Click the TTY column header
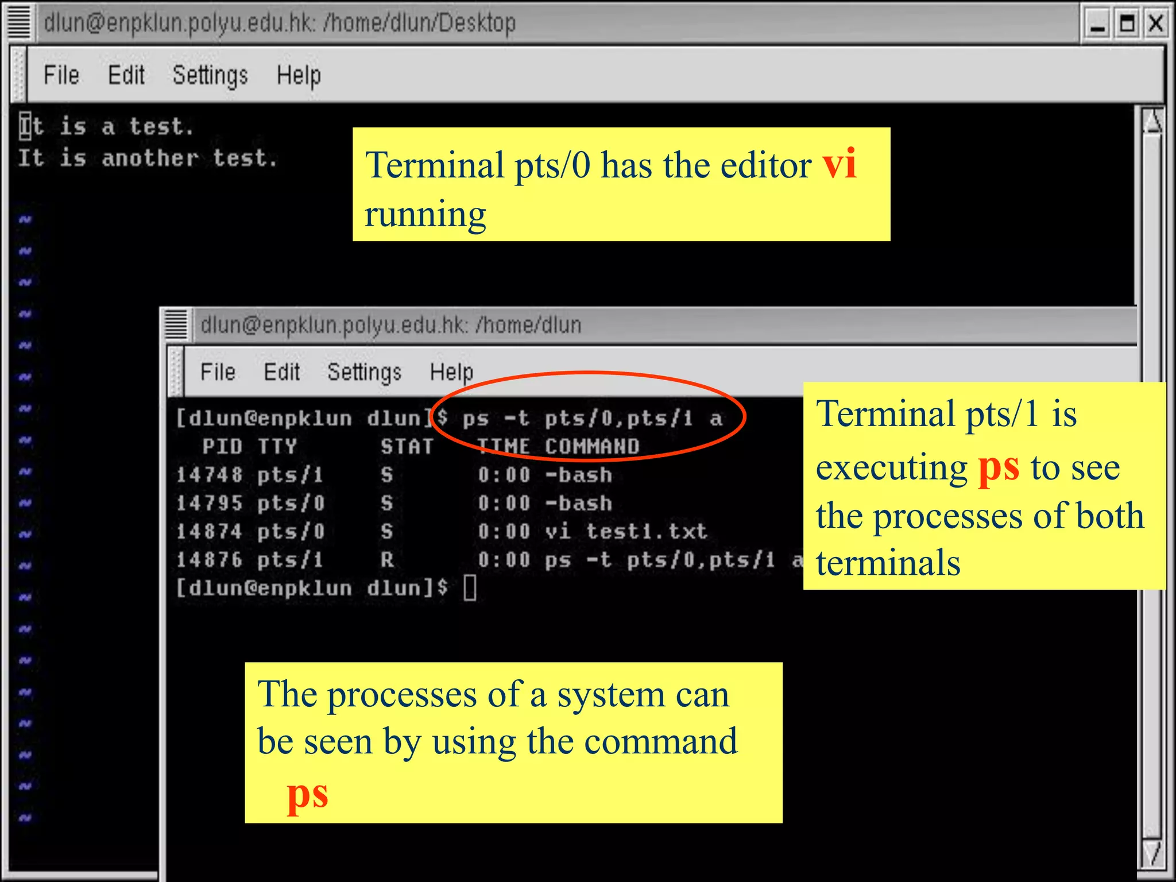Image resolution: width=1176 pixels, height=882 pixels. 277,446
